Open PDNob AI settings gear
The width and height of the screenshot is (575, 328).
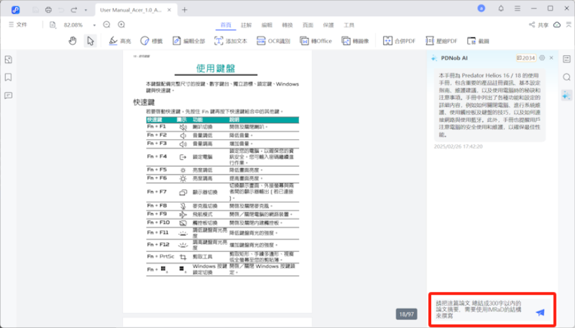(x=542, y=58)
